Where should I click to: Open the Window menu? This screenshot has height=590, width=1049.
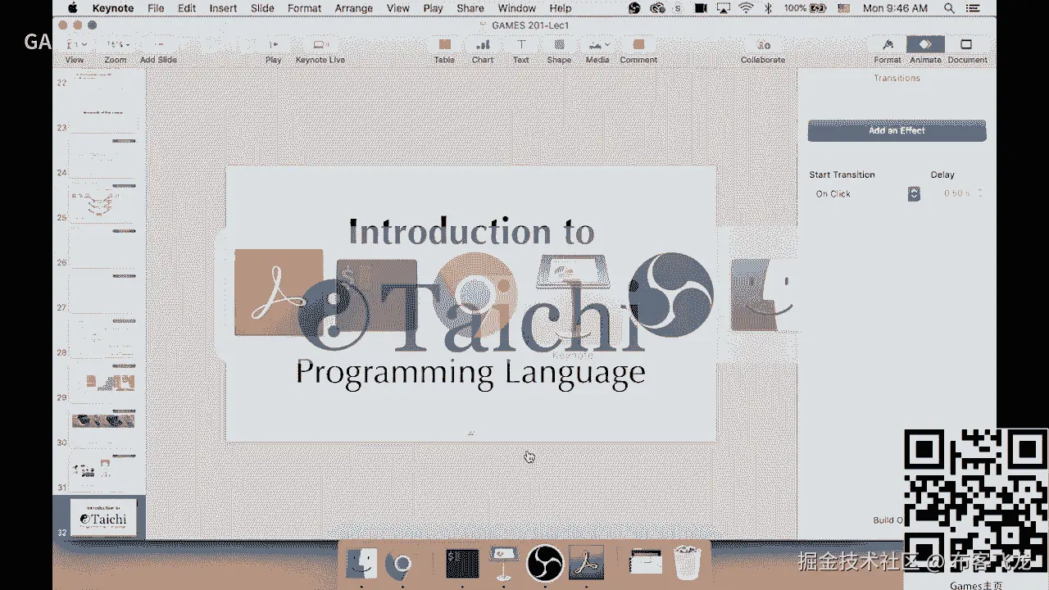[517, 8]
